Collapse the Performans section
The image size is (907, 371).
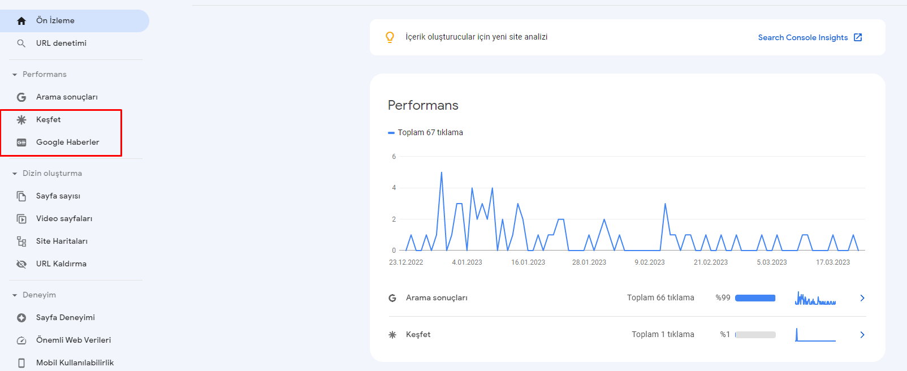point(15,75)
